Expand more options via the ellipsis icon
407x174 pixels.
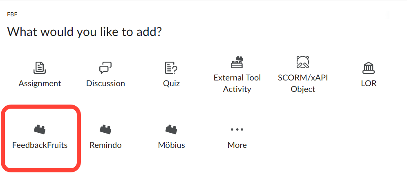click(237, 129)
